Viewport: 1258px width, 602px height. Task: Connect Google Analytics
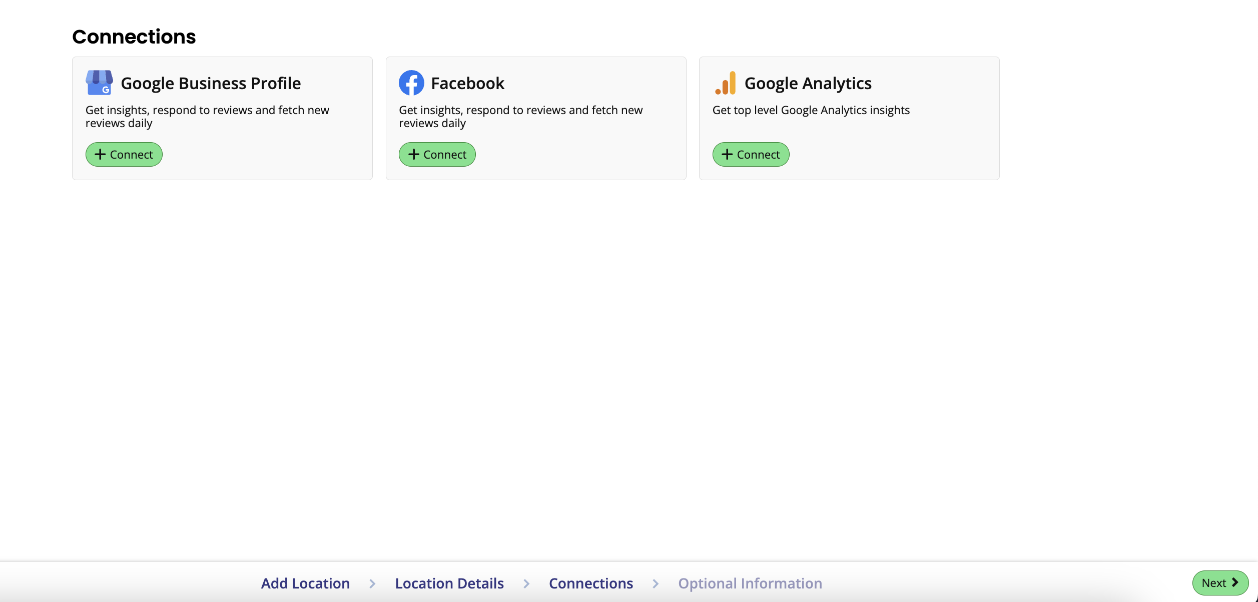point(751,154)
